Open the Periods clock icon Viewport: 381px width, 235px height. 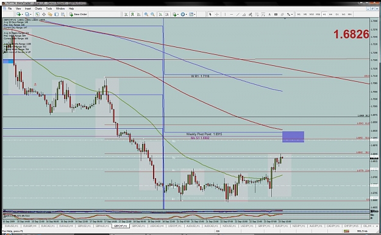coord(183,15)
